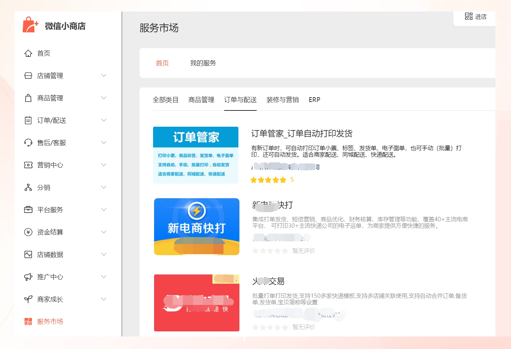Open 订单管家_订单自动打印发货 service link
This screenshot has width=511, height=349.
pyautogui.click(x=302, y=134)
